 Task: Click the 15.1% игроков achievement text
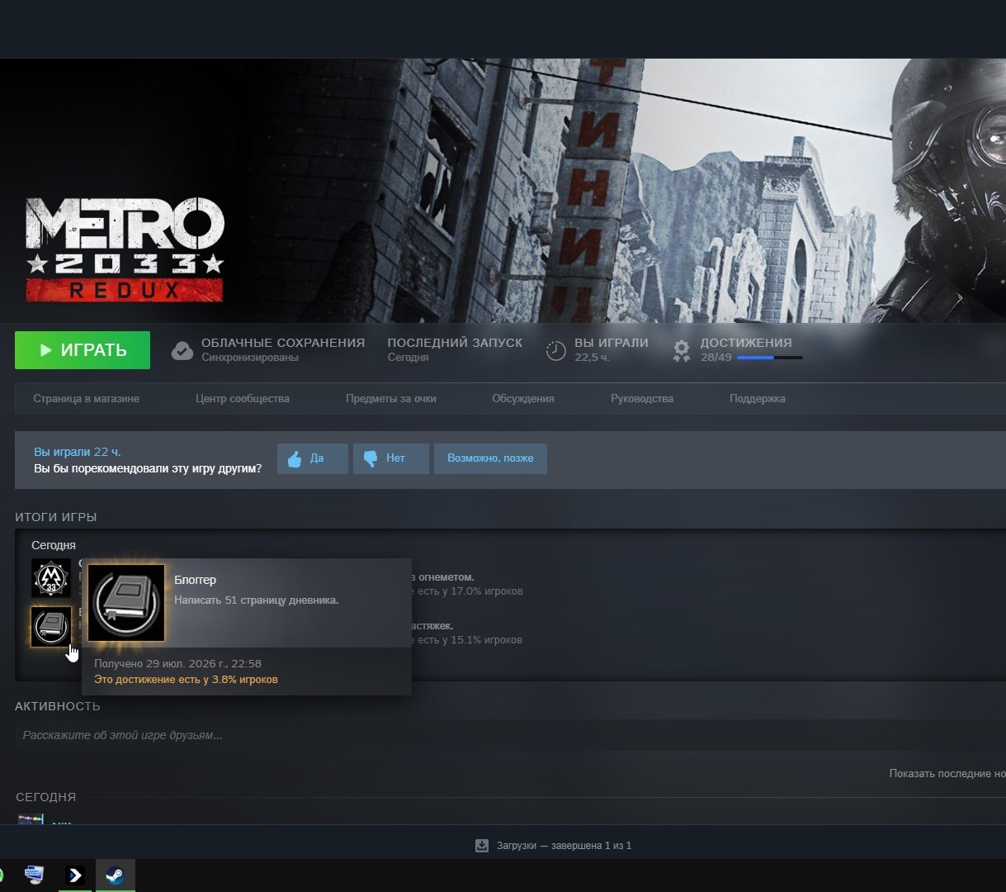tap(467, 640)
